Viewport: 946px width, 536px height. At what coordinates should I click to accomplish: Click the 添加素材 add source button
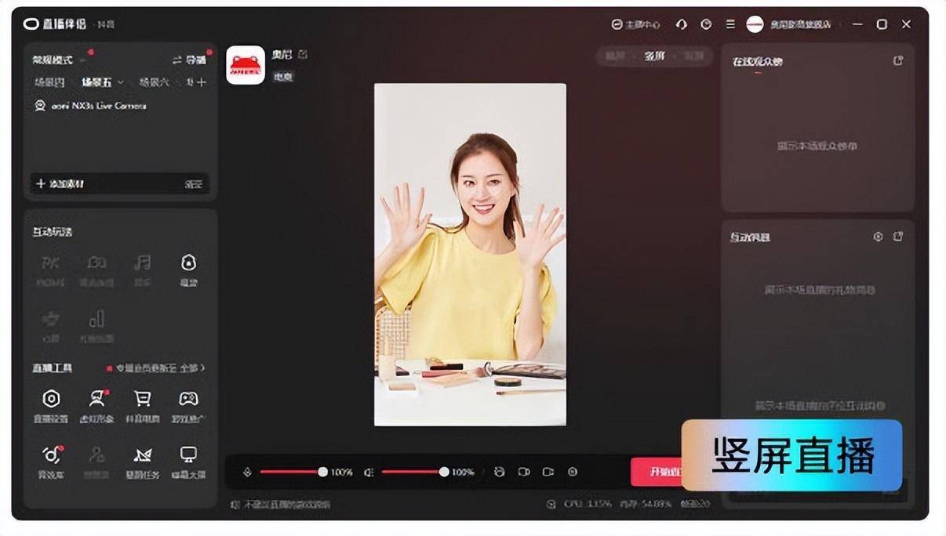tap(60, 184)
